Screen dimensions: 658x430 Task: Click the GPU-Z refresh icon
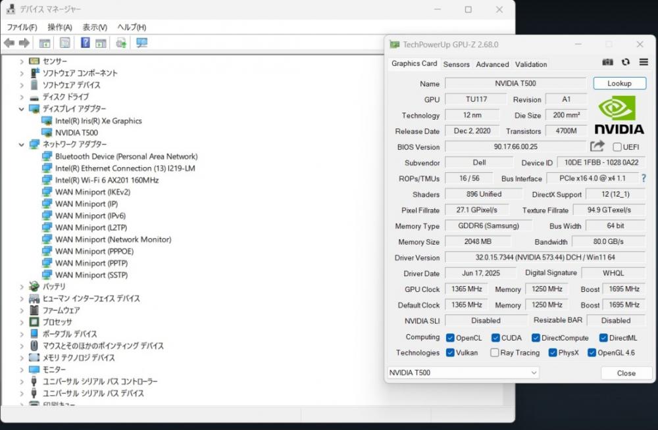click(626, 62)
